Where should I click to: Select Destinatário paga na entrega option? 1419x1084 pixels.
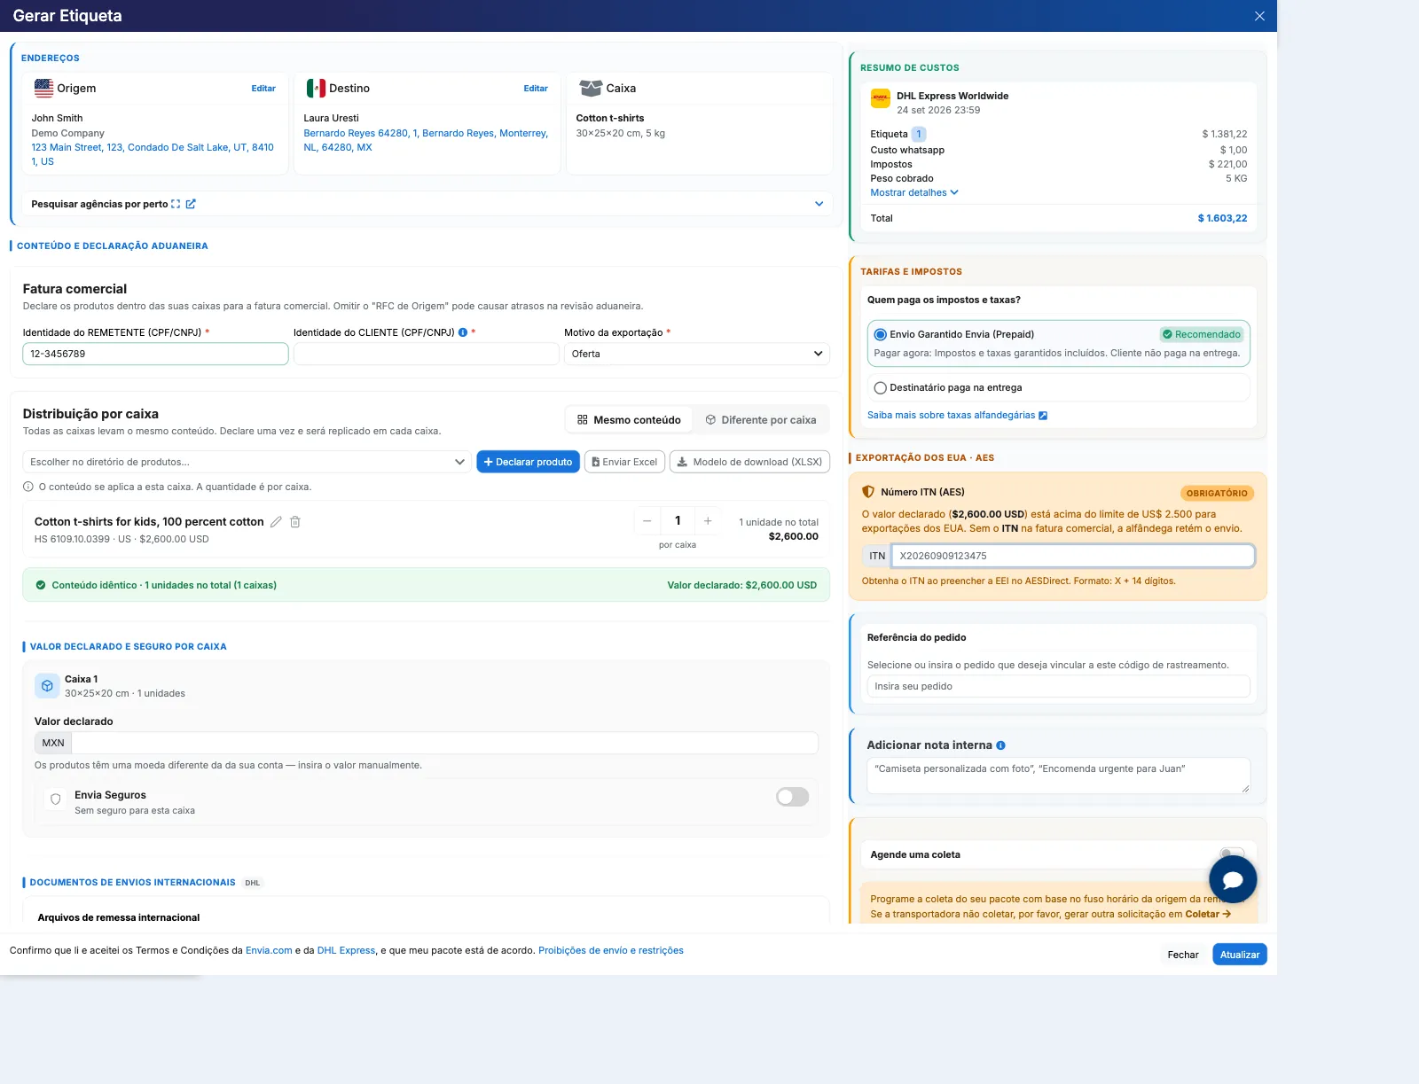881,387
